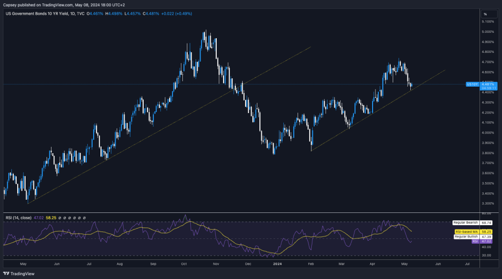Image resolution: width=502 pixels, height=279 pixels.
Task: Click the Jul marker at far right of time axis
Action: [x=467, y=264]
